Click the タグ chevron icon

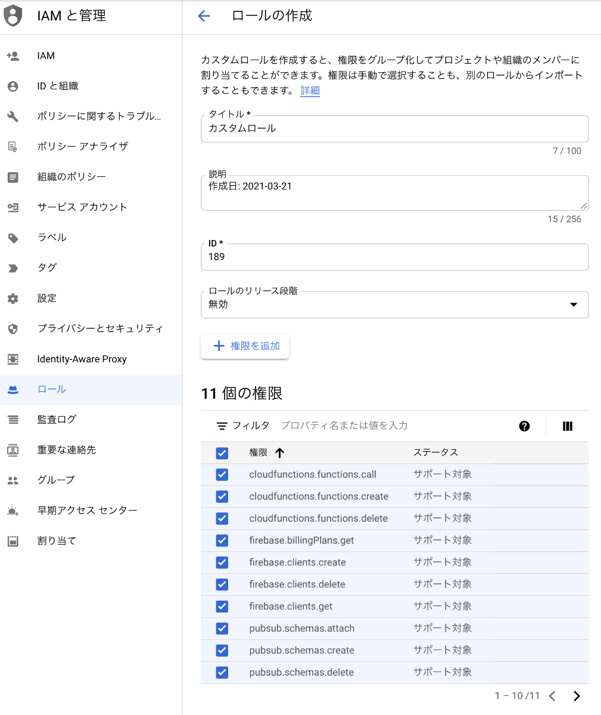(13, 268)
